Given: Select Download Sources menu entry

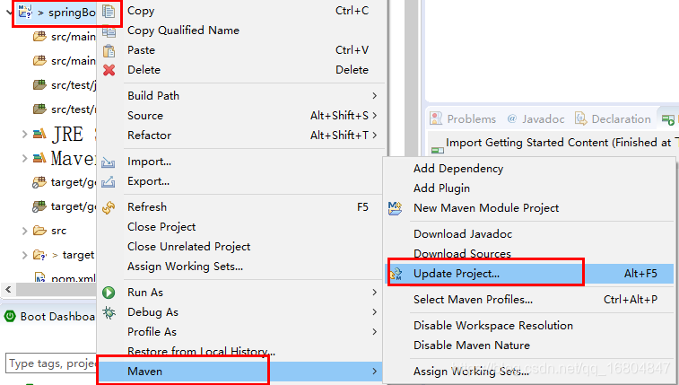Looking at the screenshot, I should pos(462,253).
